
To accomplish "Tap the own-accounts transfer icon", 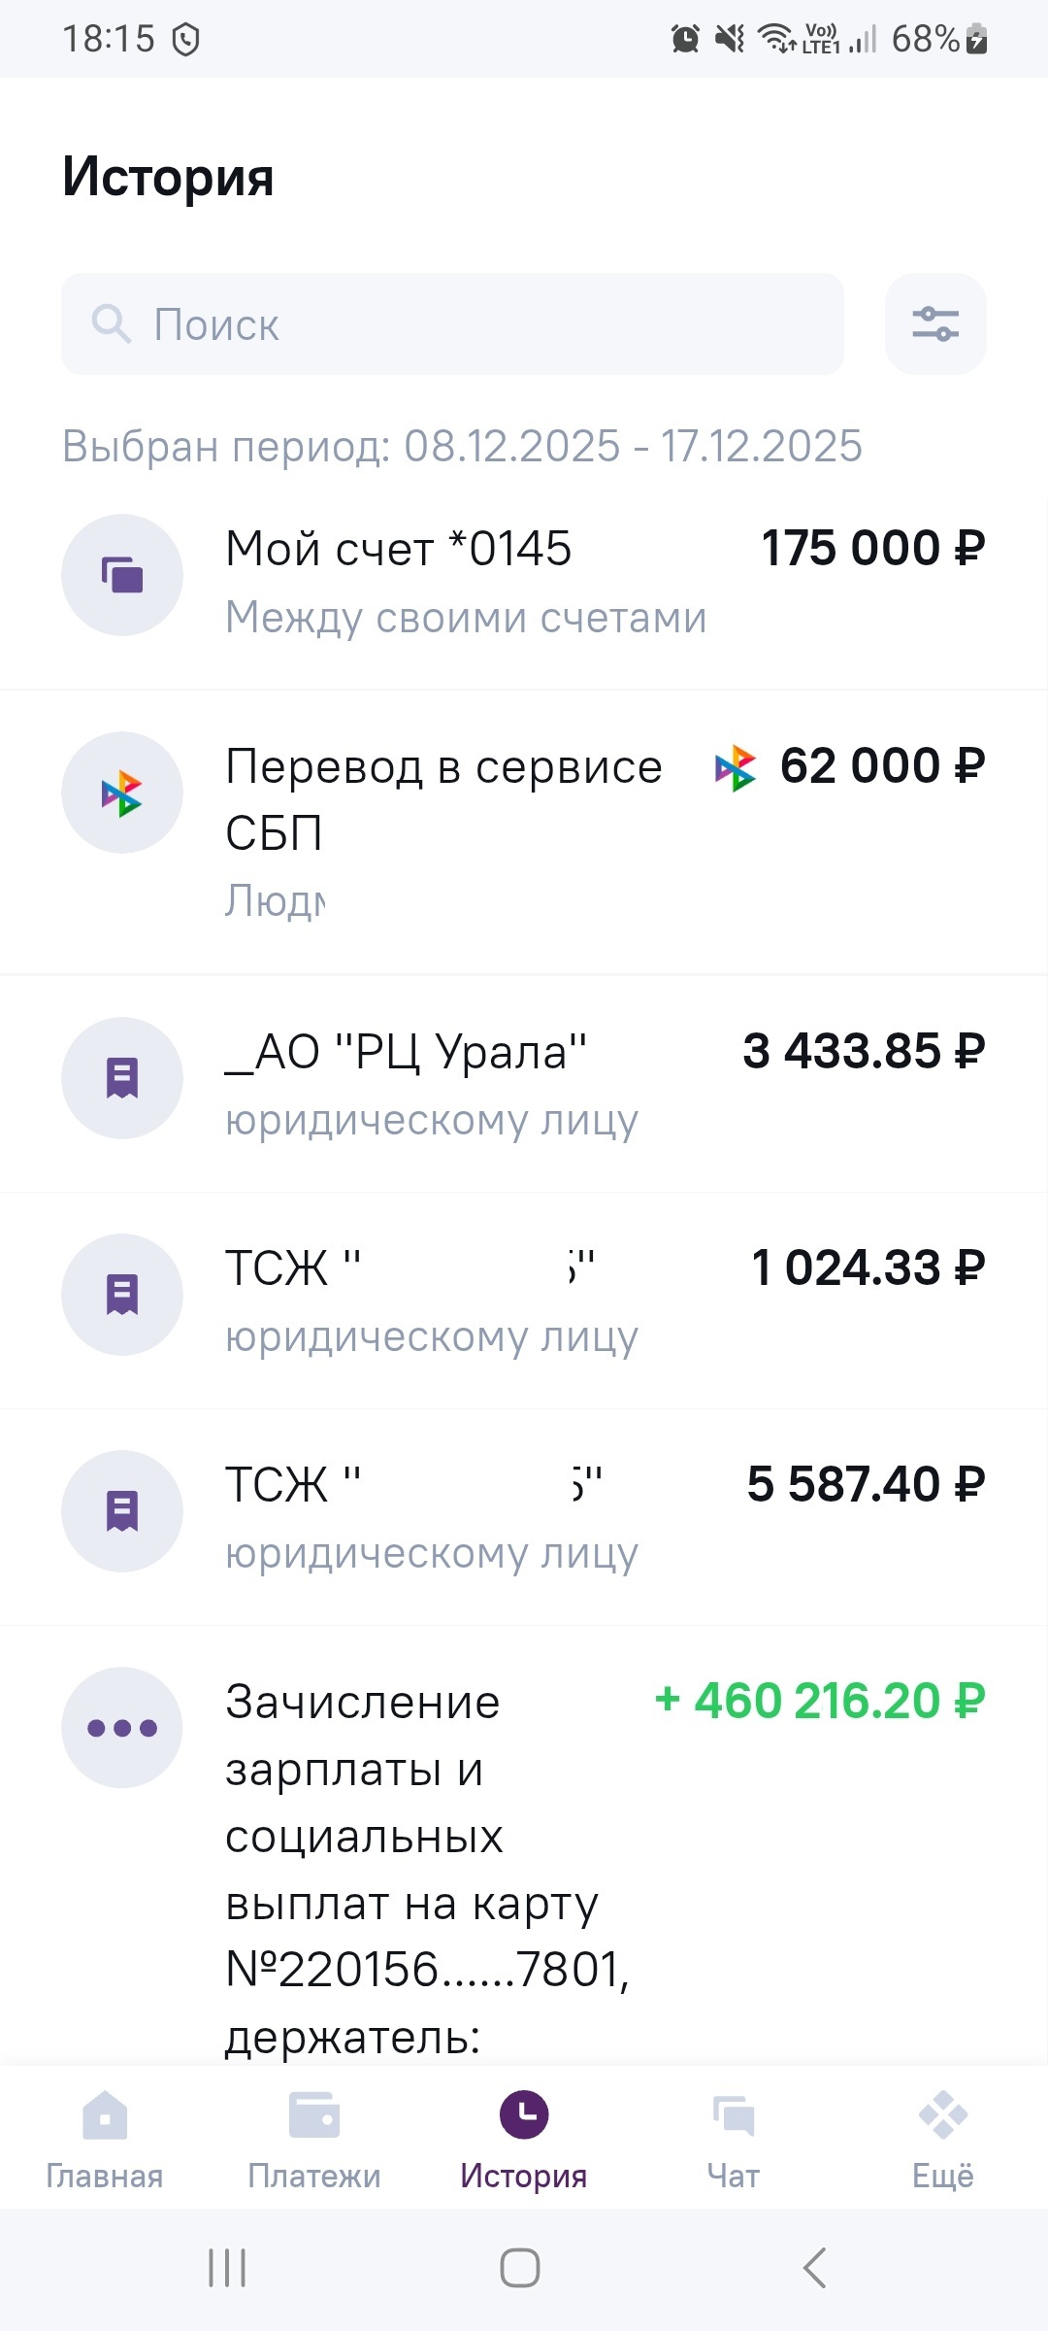I will pos(122,575).
